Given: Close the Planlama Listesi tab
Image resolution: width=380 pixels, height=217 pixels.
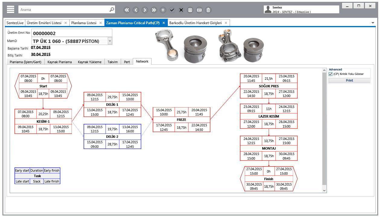Looking at the screenshot, I should coord(101,23).
